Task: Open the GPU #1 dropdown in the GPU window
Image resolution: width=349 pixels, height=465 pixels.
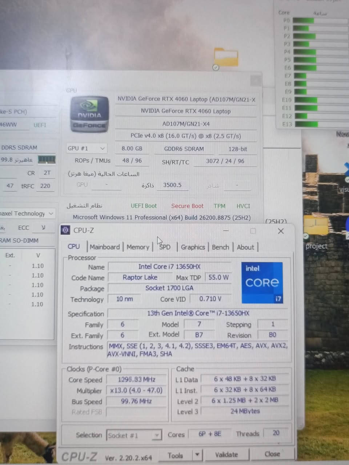Action: [87, 148]
